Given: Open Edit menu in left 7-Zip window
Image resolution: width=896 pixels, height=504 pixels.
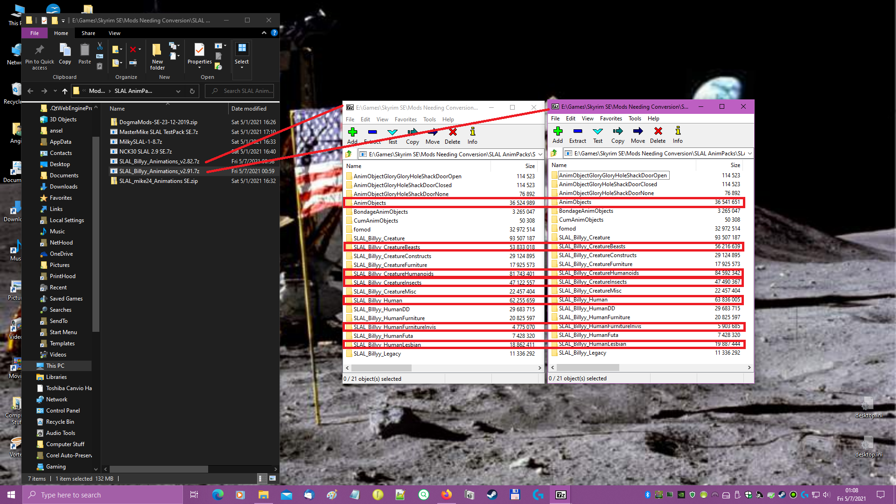Looking at the screenshot, I should point(365,119).
